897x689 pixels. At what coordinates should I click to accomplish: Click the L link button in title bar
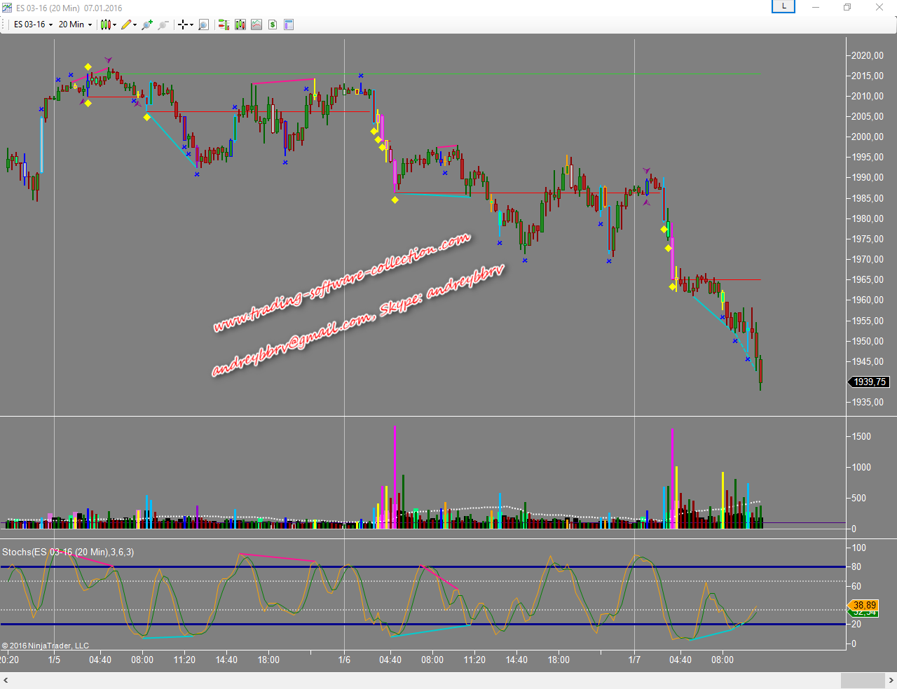(x=783, y=6)
